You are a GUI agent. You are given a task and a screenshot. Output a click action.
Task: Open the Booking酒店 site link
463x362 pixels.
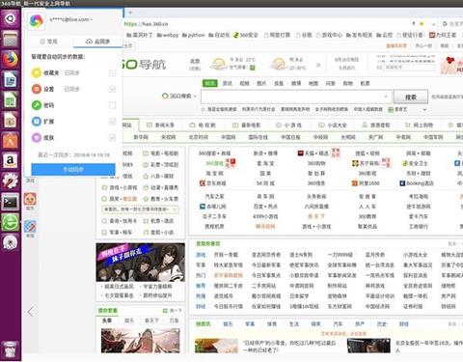(417, 183)
